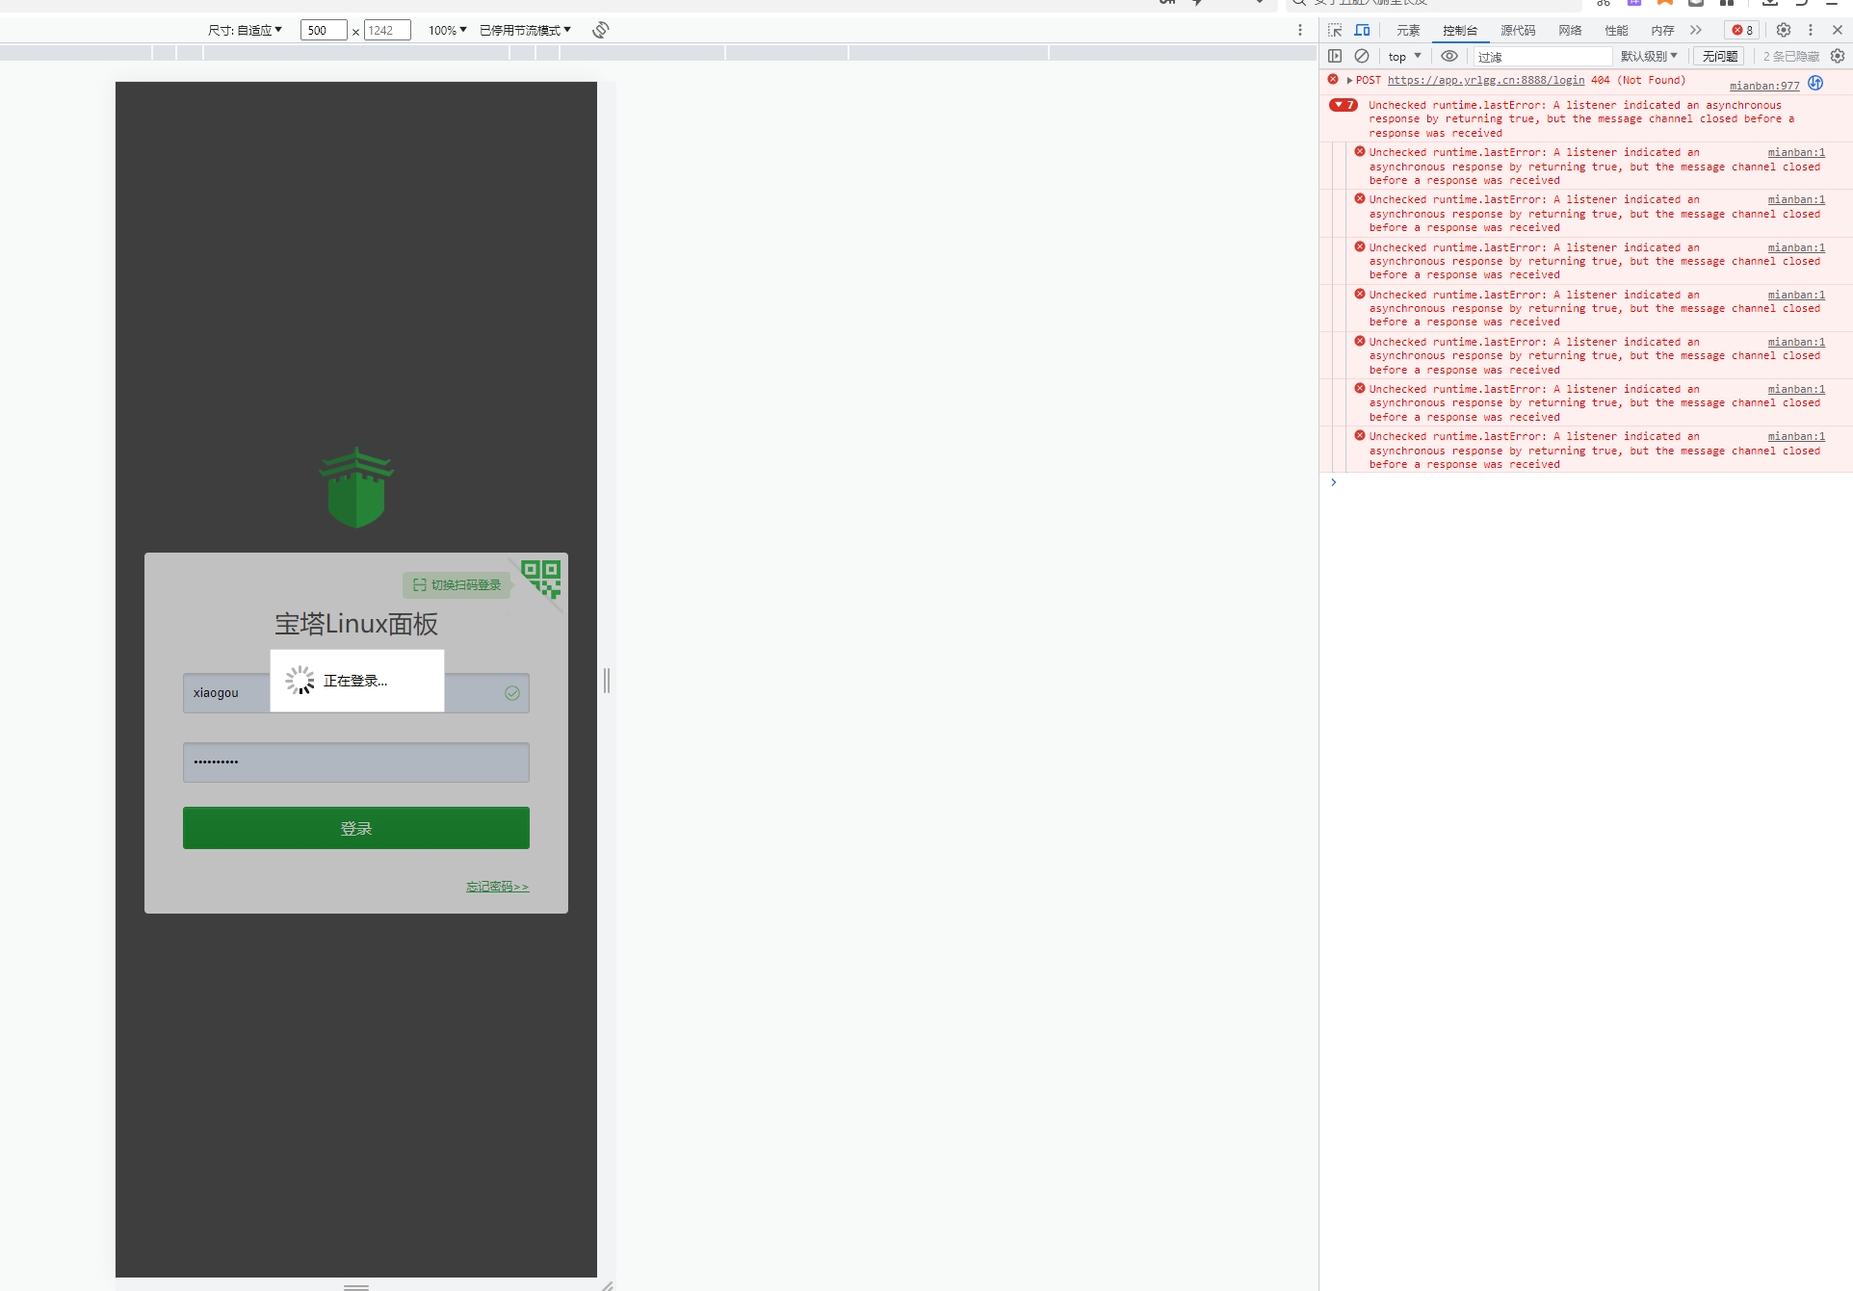Expand the POST 404 error triangle

click(x=1349, y=80)
